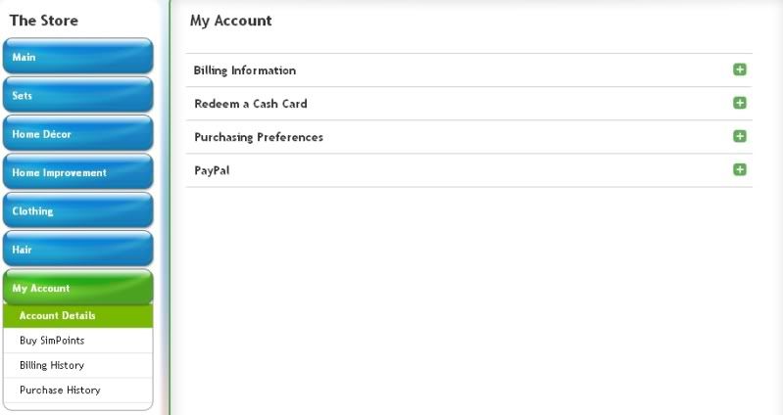The width and height of the screenshot is (783, 415).
Task: Open Purchase History from the sidebar
Action: [x=60, y=390]
